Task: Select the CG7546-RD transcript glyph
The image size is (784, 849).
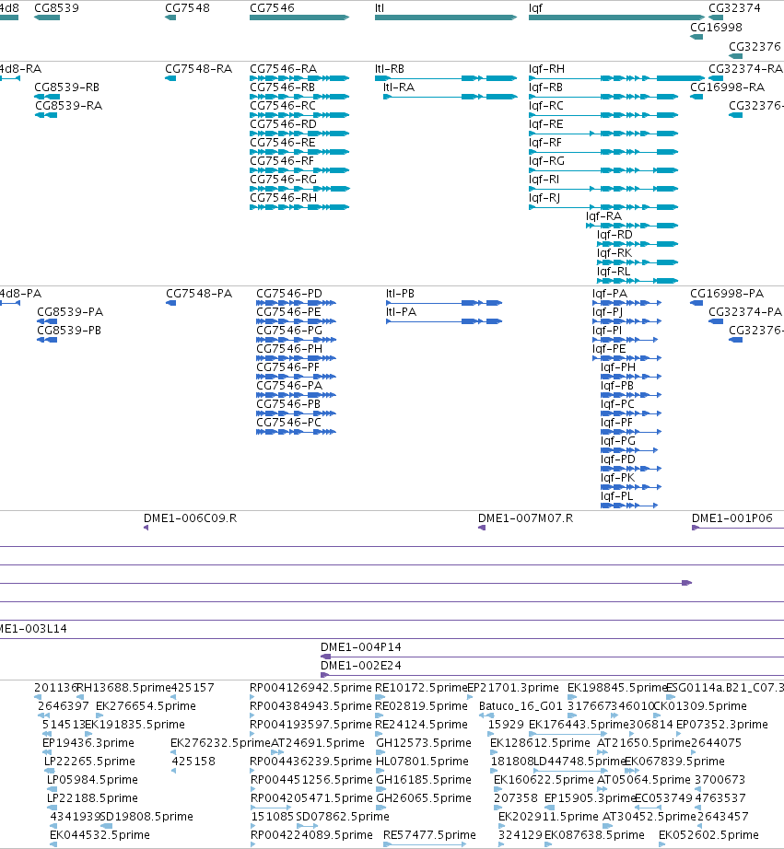Action: [x=299, y=134]
